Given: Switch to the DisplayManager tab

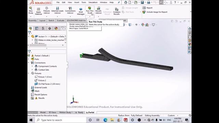Looking at the screenshot, I should pos(56,28).
